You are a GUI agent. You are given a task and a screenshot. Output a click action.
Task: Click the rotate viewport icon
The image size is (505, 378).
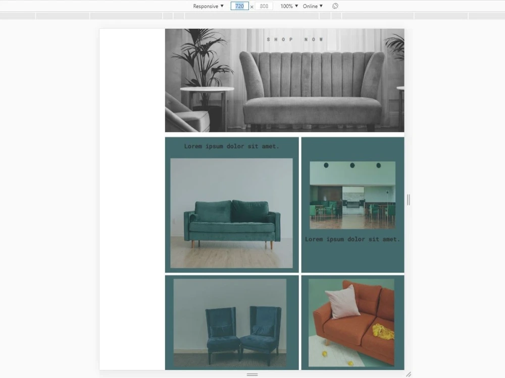click(335, 6)
